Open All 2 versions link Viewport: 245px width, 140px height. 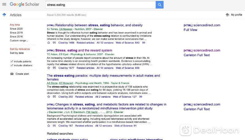(x=103, y=97)
